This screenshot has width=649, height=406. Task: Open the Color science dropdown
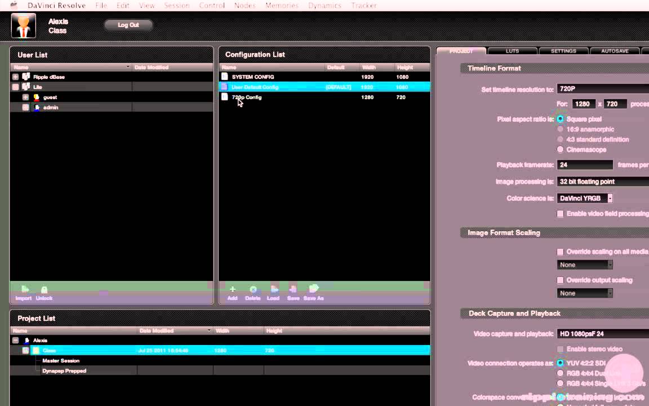click(x=585, y=198)
